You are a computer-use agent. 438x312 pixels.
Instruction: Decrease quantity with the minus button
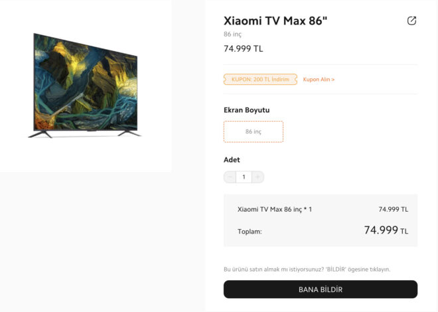[230, 177]
